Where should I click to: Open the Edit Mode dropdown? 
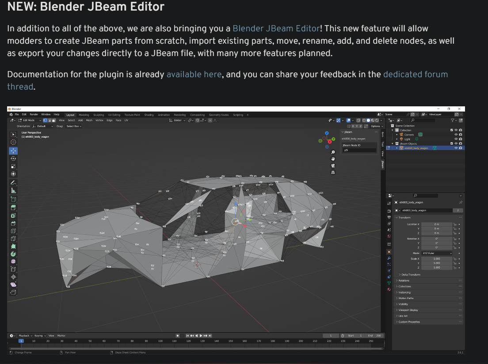[x=30, y=120]
